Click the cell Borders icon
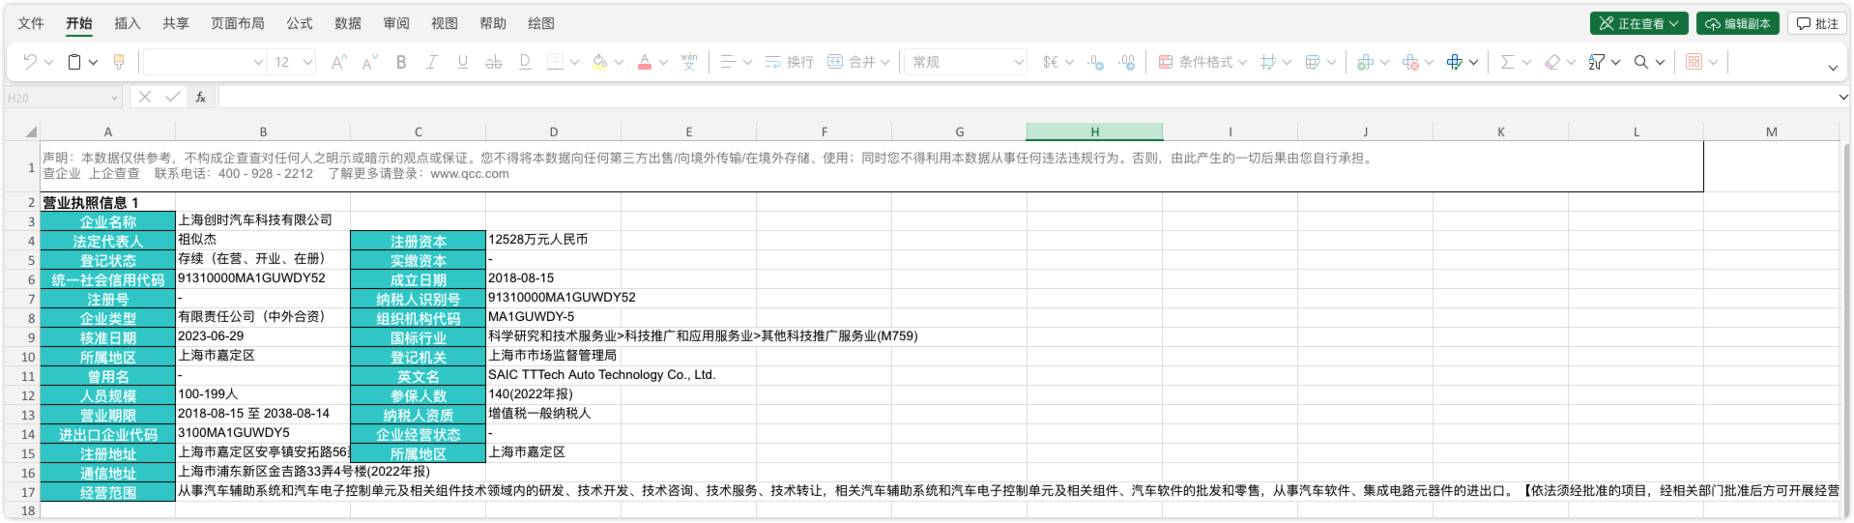1854x523 pixels. [555, 62]
